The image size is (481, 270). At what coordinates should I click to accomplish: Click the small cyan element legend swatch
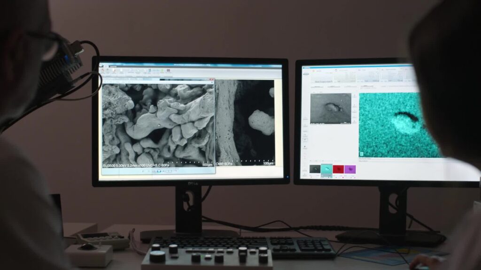pyautogui.click(x=362, y=153)
